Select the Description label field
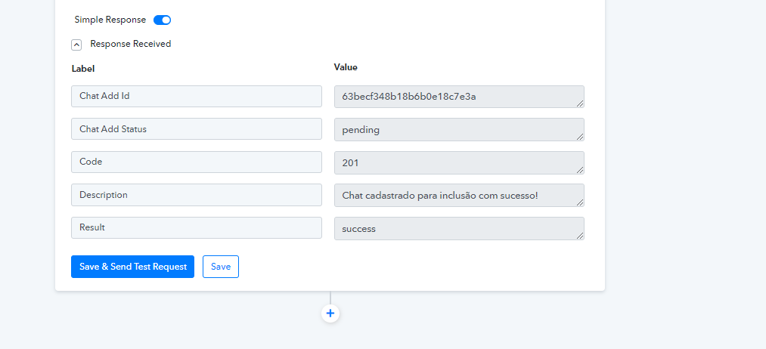Image resolution: width=766 pixels, height=349 pixels. 197,195
